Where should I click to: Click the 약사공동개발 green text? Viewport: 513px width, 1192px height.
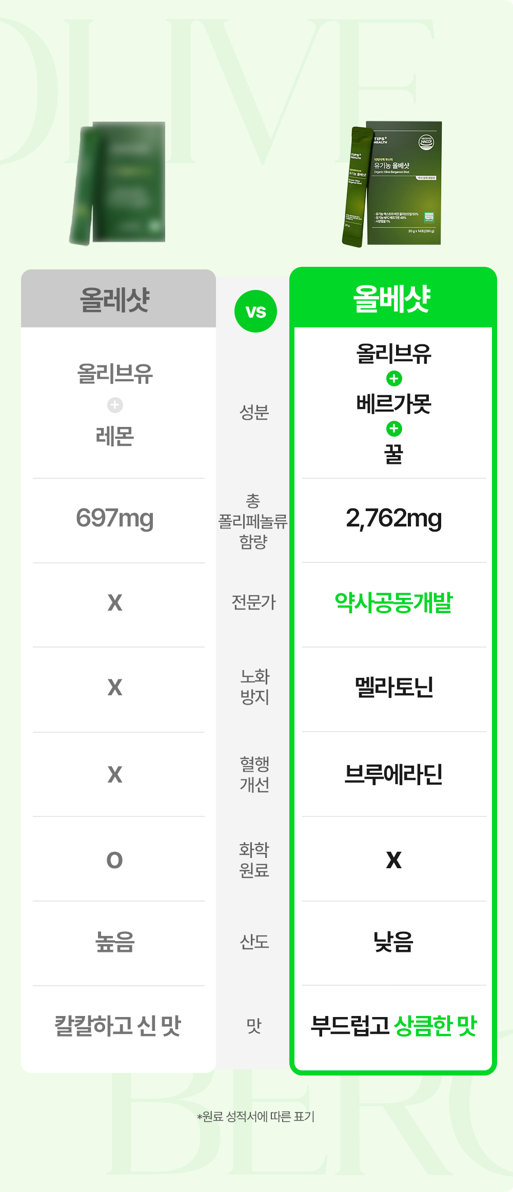[x=394, y=602]
